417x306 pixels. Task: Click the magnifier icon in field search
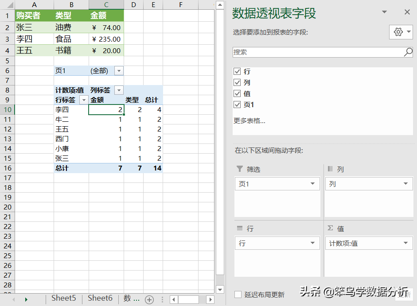[408, 52]
